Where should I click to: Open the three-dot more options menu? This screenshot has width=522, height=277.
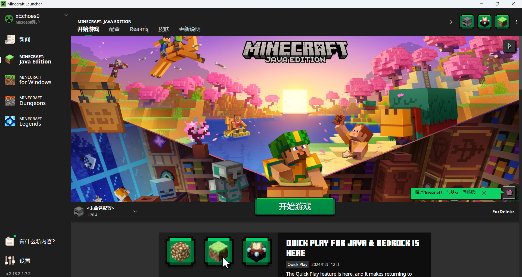pos(517,22)
